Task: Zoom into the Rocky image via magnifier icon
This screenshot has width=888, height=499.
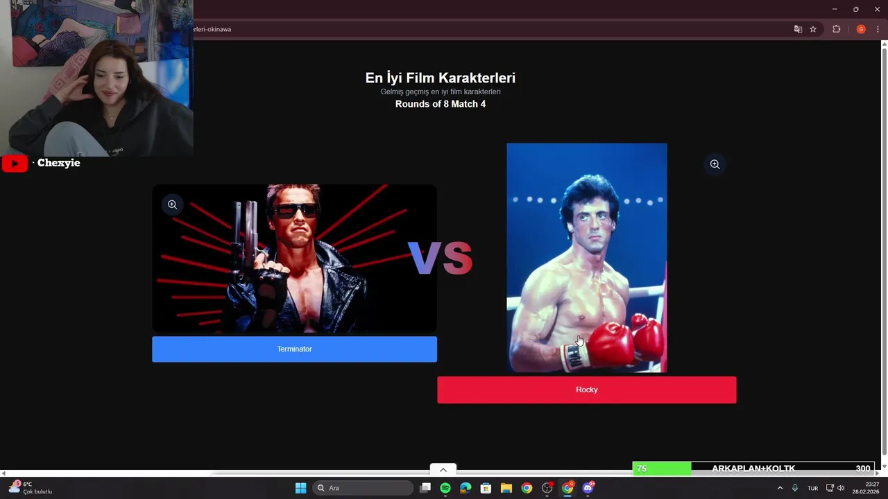Action: pos(715,164)
